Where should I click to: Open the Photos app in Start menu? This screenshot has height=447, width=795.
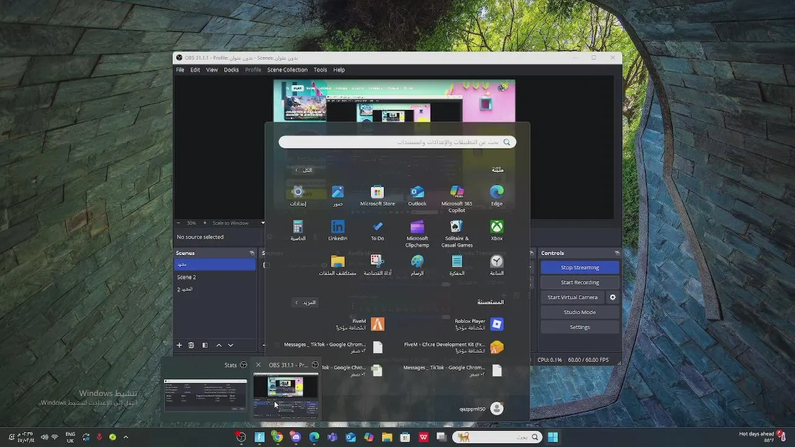pos(338,196)
